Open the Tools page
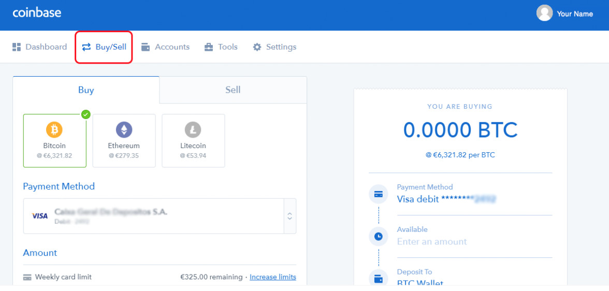The height and width of the screenshot is (291, 609). click(221, 47)
